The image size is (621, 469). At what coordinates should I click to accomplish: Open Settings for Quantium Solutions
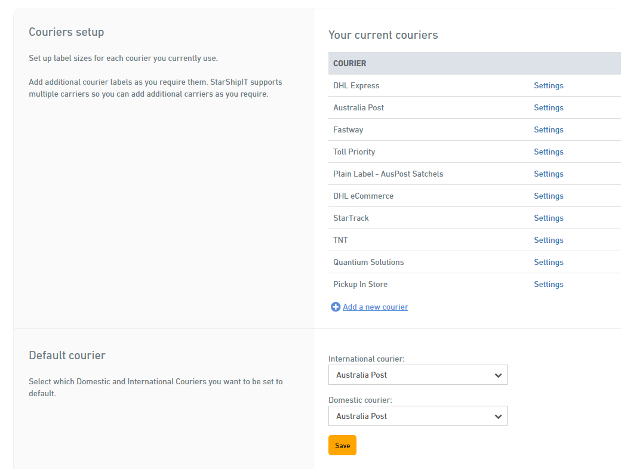coord(548,262)
